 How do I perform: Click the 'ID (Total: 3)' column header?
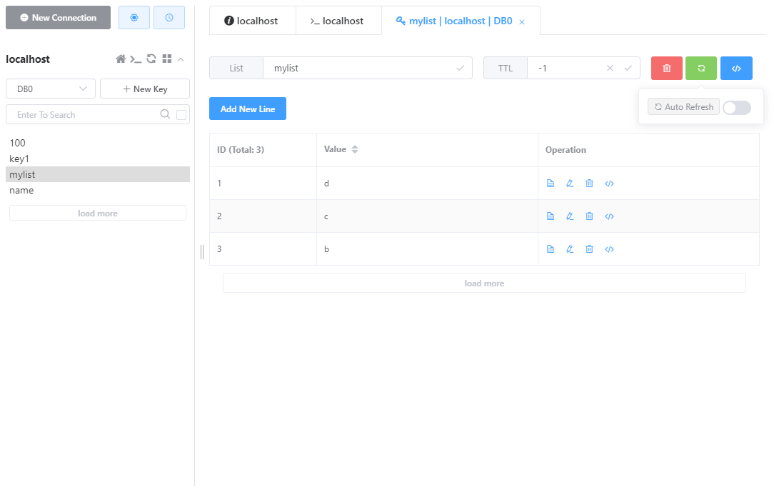263,150
